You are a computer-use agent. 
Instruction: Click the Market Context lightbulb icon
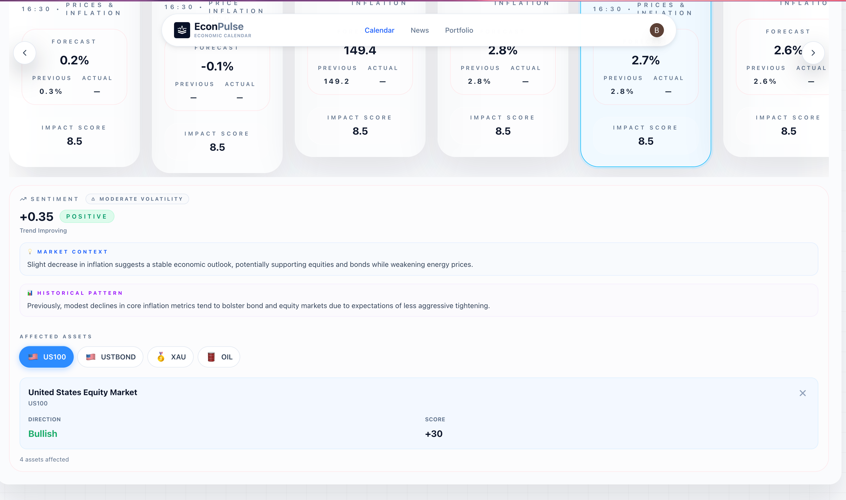click(30, 252)
